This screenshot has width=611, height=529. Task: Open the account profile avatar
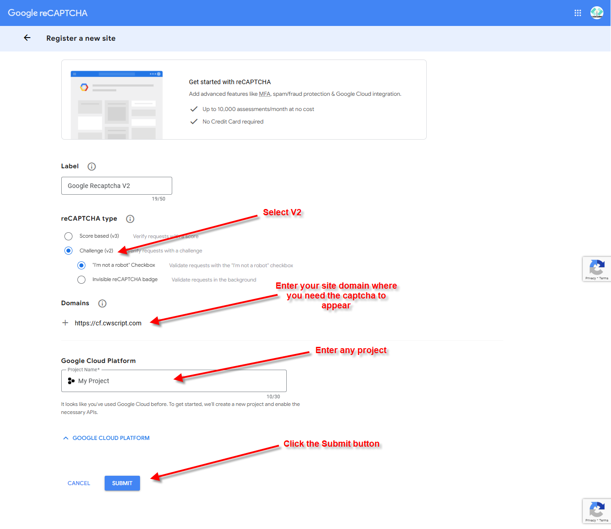597,13
